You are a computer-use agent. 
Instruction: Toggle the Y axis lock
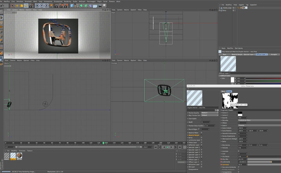point(42,6)
